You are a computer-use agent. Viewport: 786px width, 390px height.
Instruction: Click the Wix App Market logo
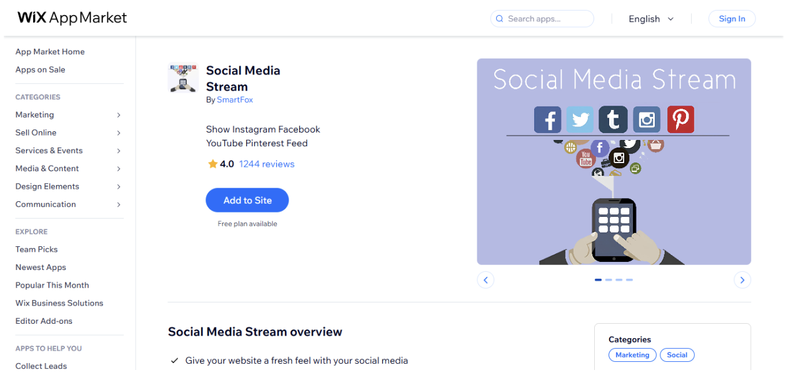click(71, 17)
